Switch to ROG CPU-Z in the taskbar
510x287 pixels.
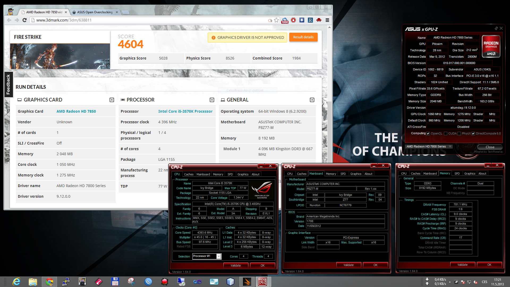click(263, 282)
